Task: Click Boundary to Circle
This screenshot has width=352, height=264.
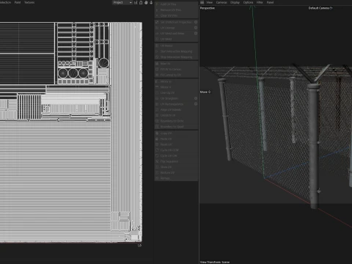Action: click(x=172, y=121)
